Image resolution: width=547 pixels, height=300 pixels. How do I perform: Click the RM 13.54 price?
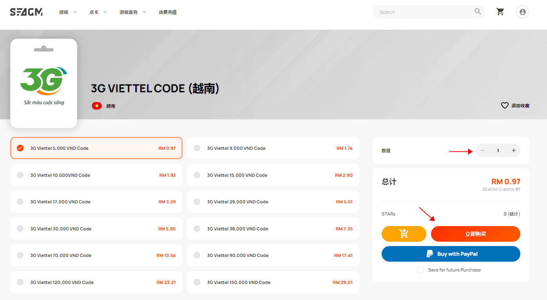click(166, 255)
